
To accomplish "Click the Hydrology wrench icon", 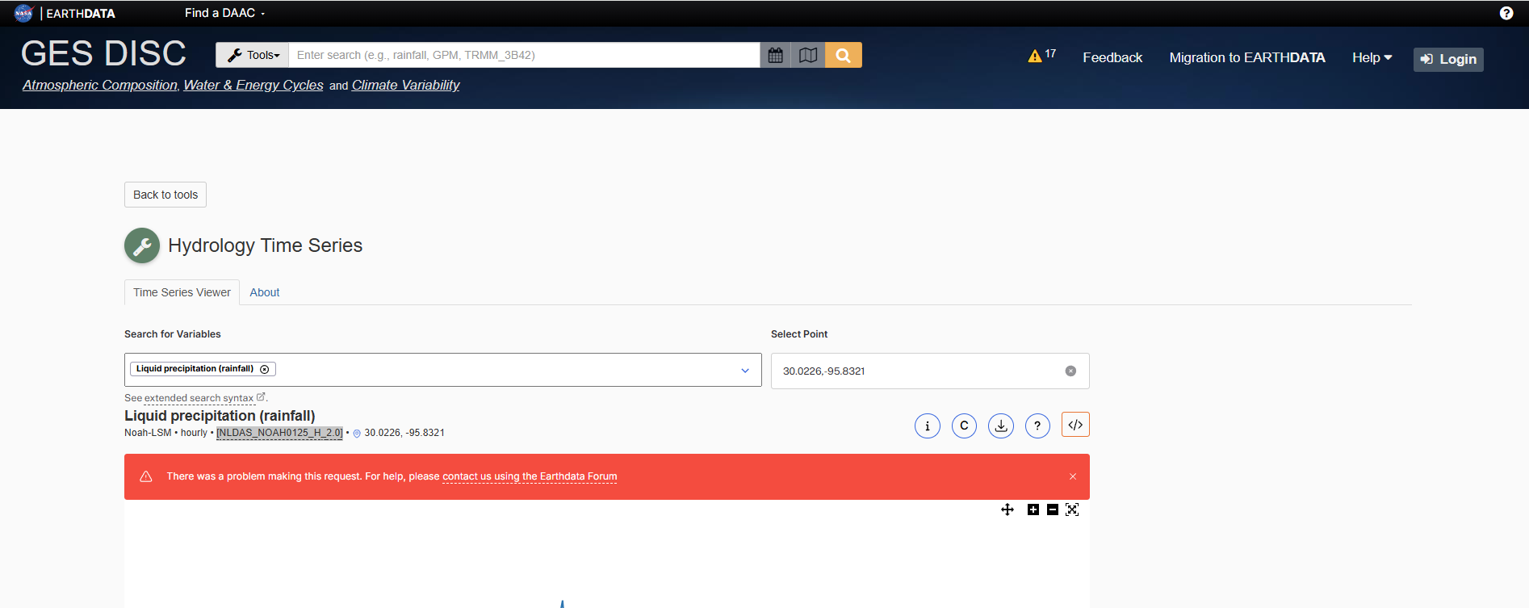I will click(x=142, y=245).
